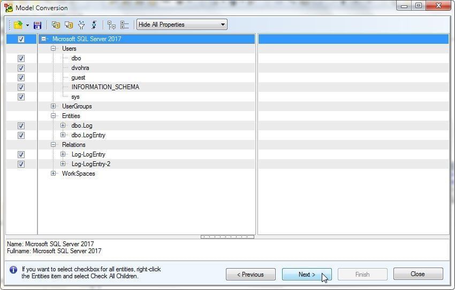The image size is (455, 290).
Task: Click the Fullname: Microsoft SQL Server 2017 text
Action: tap(54, 251)
